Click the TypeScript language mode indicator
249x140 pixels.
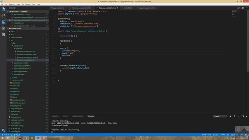click(x=234, y=135)
